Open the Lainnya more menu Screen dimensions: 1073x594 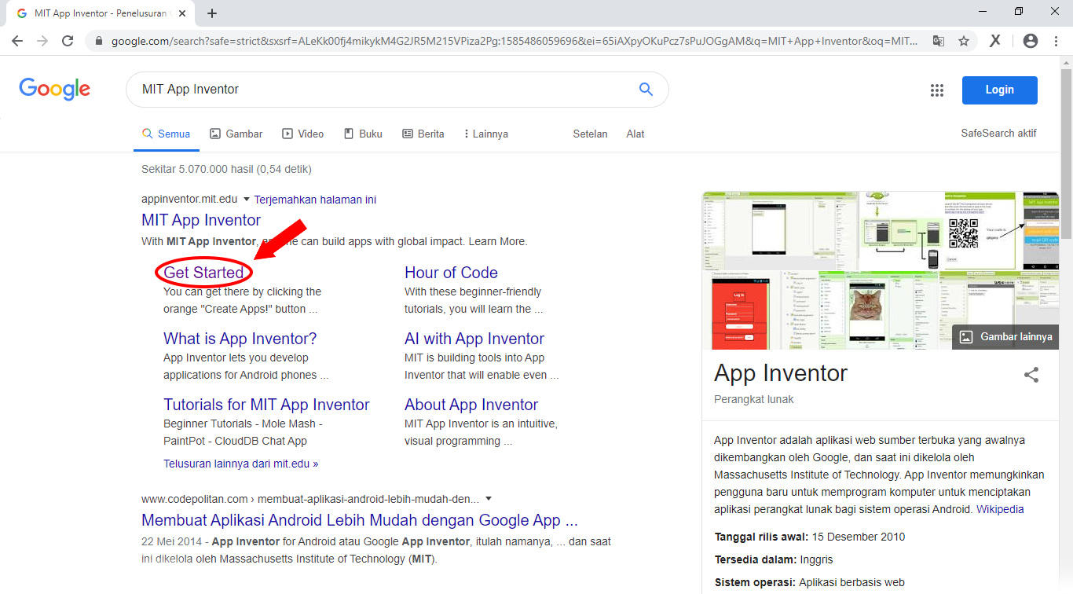click(486, 134)
